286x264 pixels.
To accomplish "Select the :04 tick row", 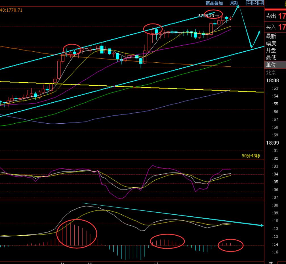I will click(x=275, y=174).
